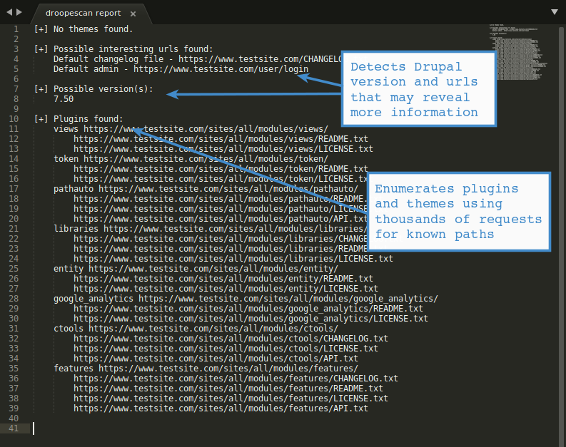Screen dimensions: 566x447
Task: Click line number 41 in gutter
Action: tap(14, 428)
